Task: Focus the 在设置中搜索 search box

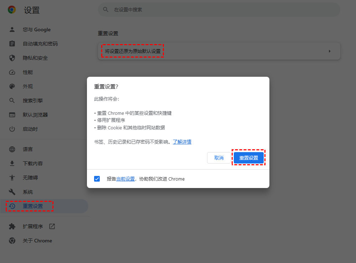Action: point(221,10)
